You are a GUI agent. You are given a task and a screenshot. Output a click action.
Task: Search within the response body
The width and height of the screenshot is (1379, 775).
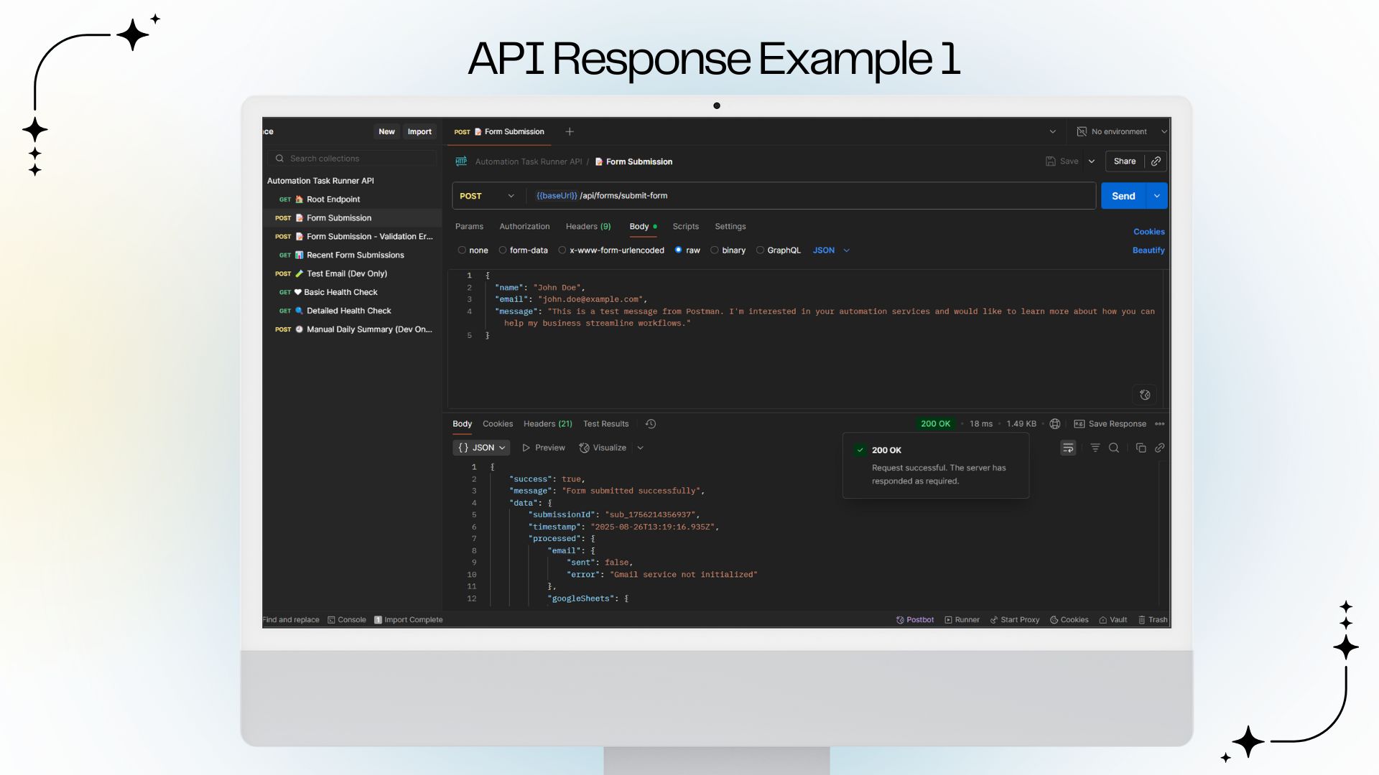tap(1114, 447)
